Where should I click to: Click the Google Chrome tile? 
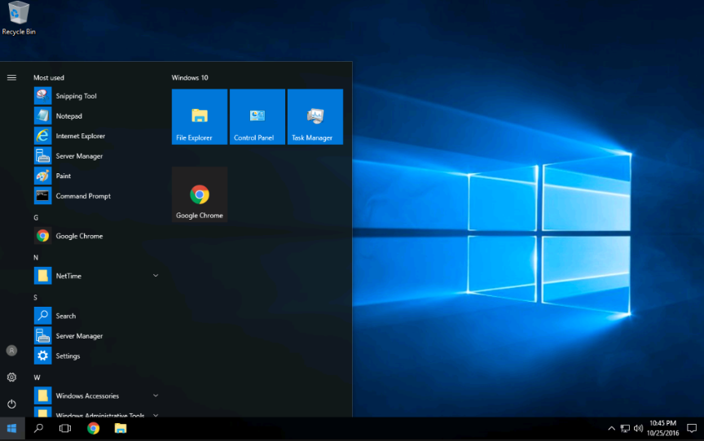(x=200, y=194)
